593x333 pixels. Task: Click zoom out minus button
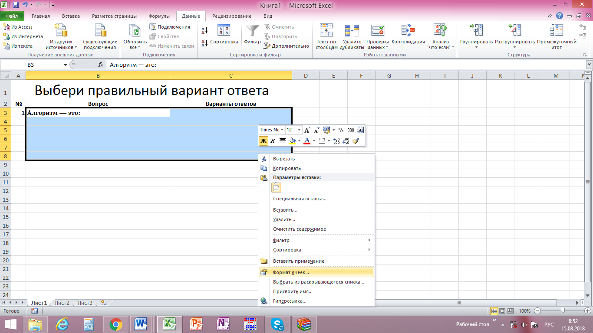pos(538,311)
